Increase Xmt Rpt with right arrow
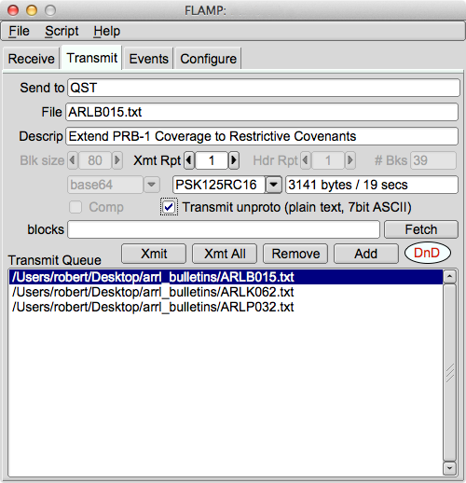 234,160
